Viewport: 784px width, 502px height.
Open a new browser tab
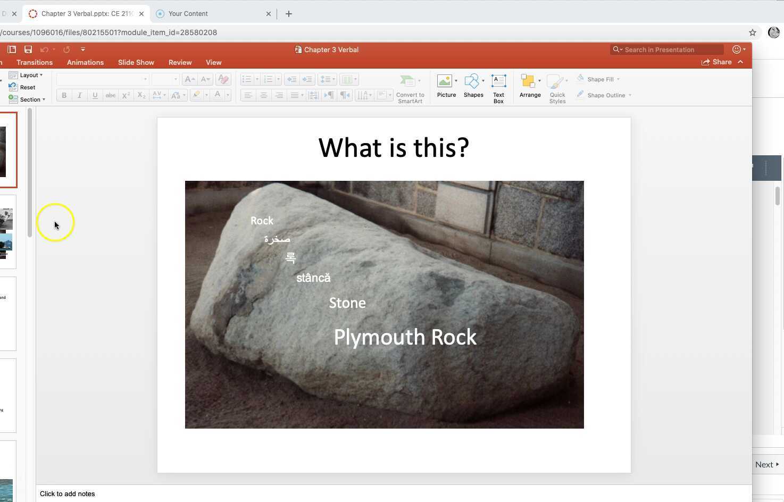(x=289, y=14)
